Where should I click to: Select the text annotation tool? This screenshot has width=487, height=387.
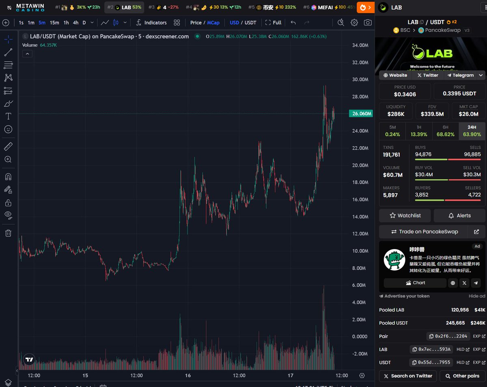point(8,116)
